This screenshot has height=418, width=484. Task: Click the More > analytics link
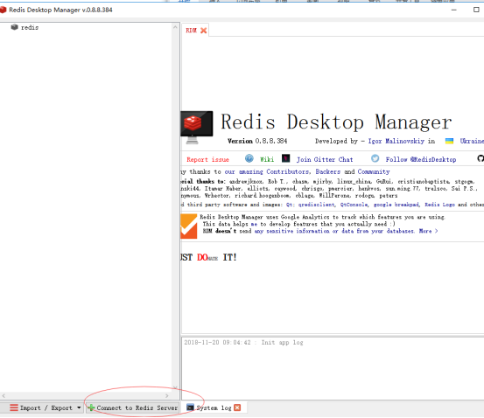pyautogui.click(x=428, y=231)
